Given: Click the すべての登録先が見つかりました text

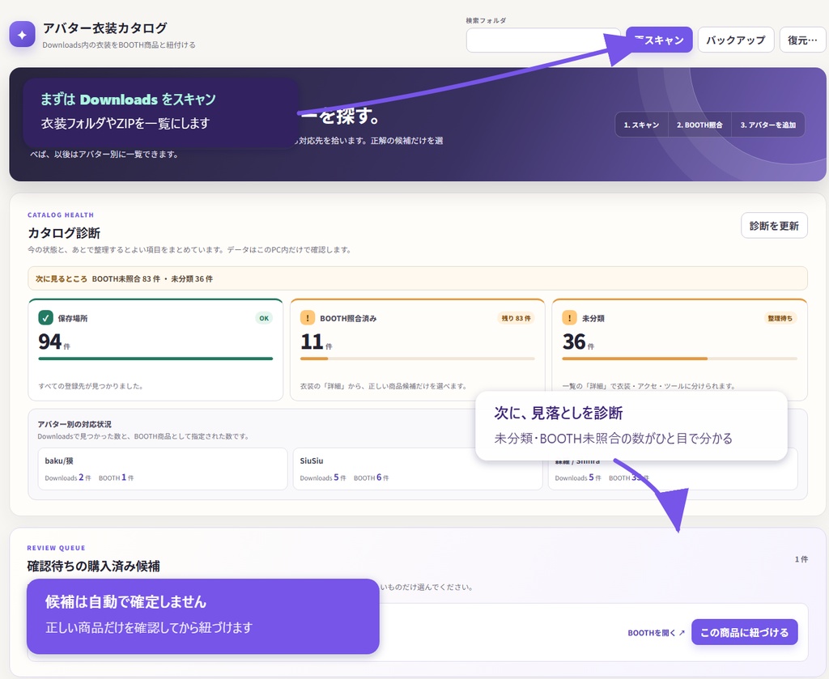Looking at the screenshot, I should (x=91, y=386).
